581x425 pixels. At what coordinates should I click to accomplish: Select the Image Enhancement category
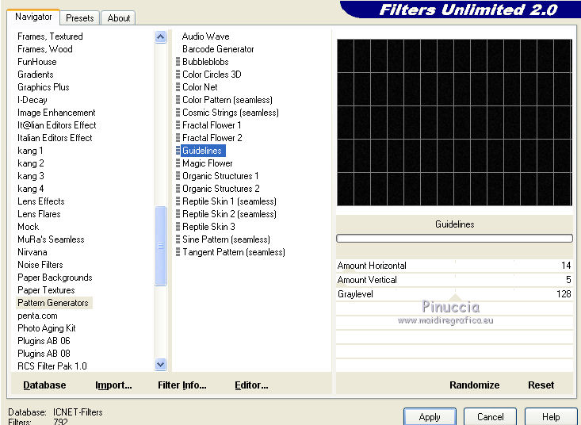coord(56,113)
